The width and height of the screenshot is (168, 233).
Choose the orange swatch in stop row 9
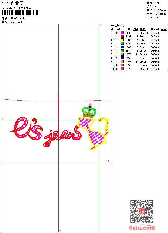(122, 62)
